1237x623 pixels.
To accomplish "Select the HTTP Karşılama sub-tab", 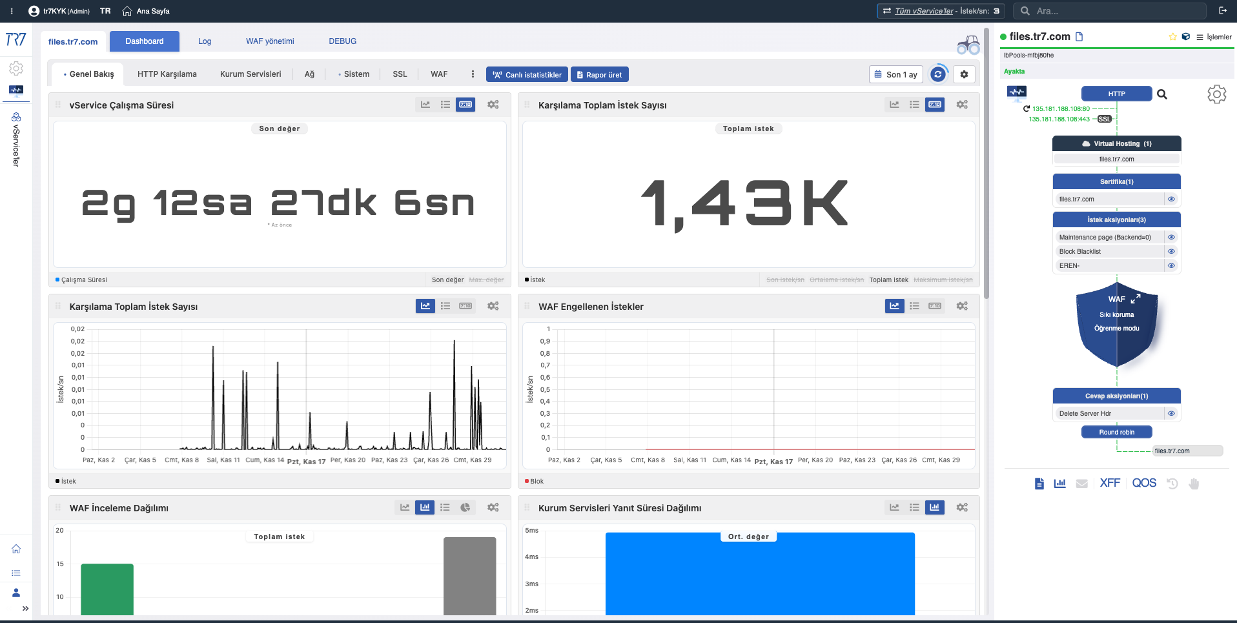I will point(167,74).
